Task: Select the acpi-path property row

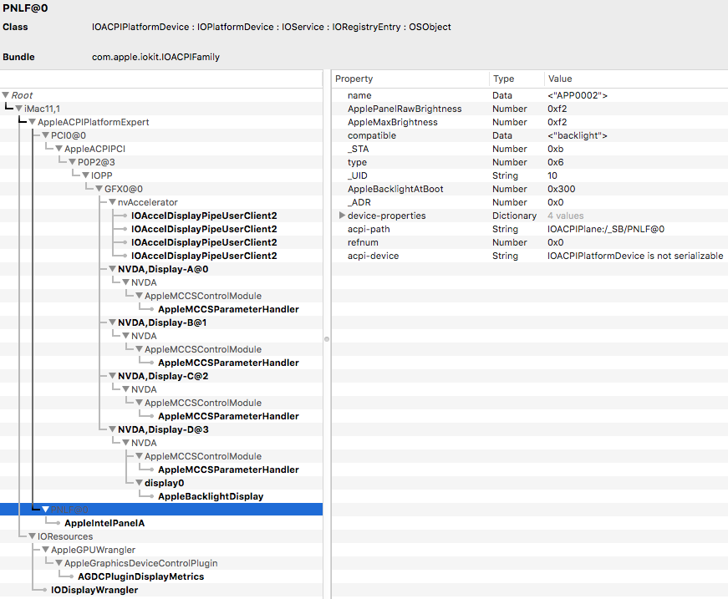Action: (x=530, y=229)
